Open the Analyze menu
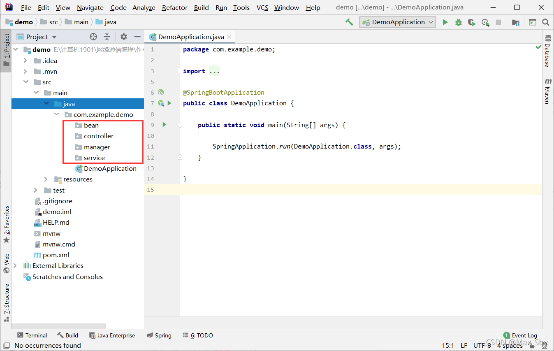This screenshot has height=351, width=554. [144, 7]
